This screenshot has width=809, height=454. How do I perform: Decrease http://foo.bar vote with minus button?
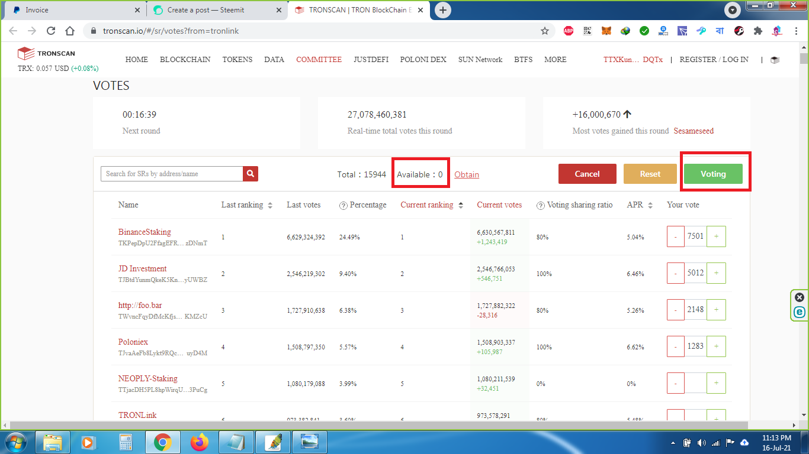coord(676,310)
